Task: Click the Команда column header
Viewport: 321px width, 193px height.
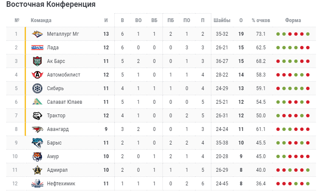Action: 41,20
